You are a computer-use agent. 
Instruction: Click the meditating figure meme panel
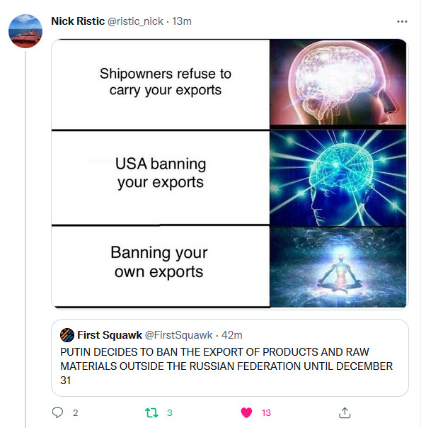tap(338, 267)
